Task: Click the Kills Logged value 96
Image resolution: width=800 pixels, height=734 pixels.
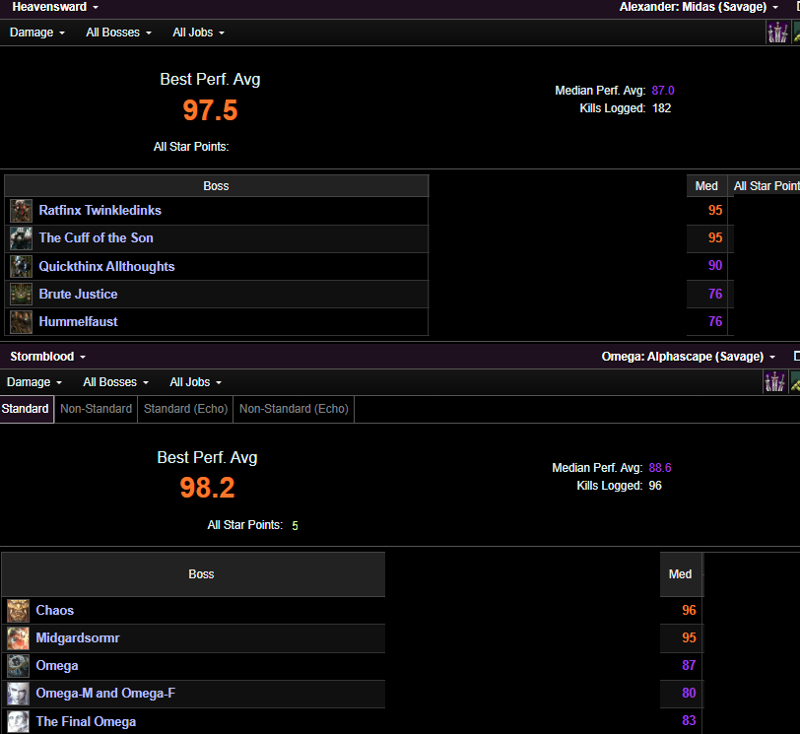Action: coord(655,486)
